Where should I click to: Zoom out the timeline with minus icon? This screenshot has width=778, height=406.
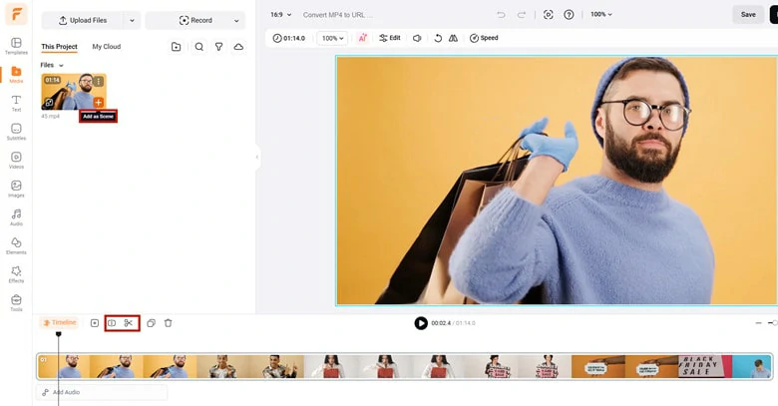[758, 323]
